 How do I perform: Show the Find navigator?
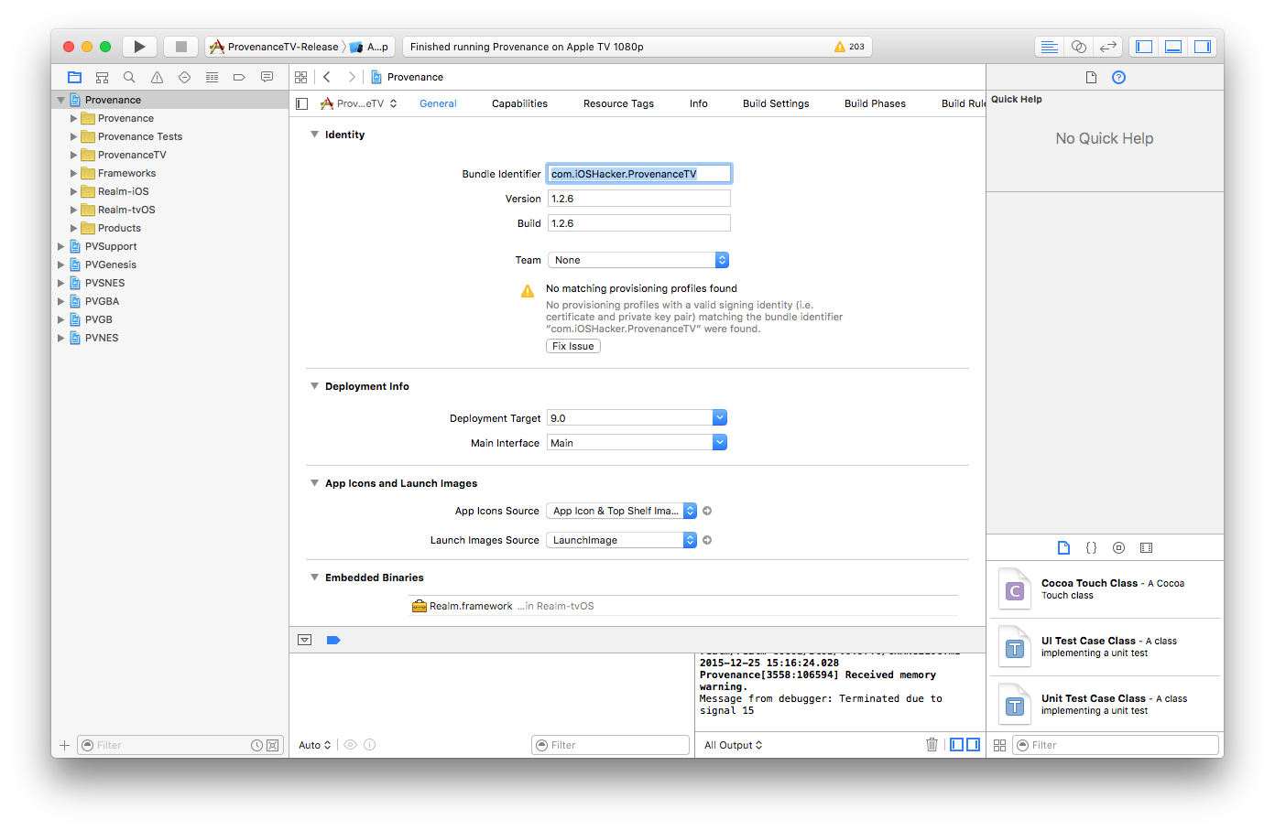[x=129, y=77]
